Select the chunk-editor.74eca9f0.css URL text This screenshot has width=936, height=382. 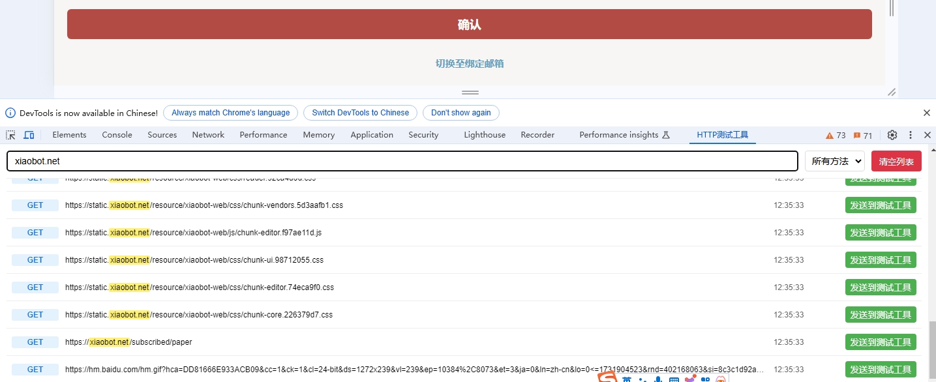200,287
